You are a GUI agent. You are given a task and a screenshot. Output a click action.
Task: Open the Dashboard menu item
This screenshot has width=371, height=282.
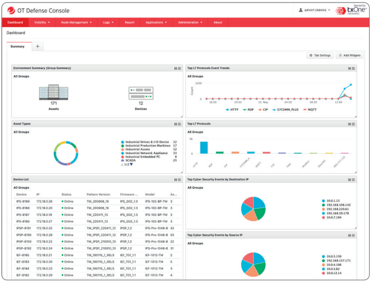coord(15,22)
